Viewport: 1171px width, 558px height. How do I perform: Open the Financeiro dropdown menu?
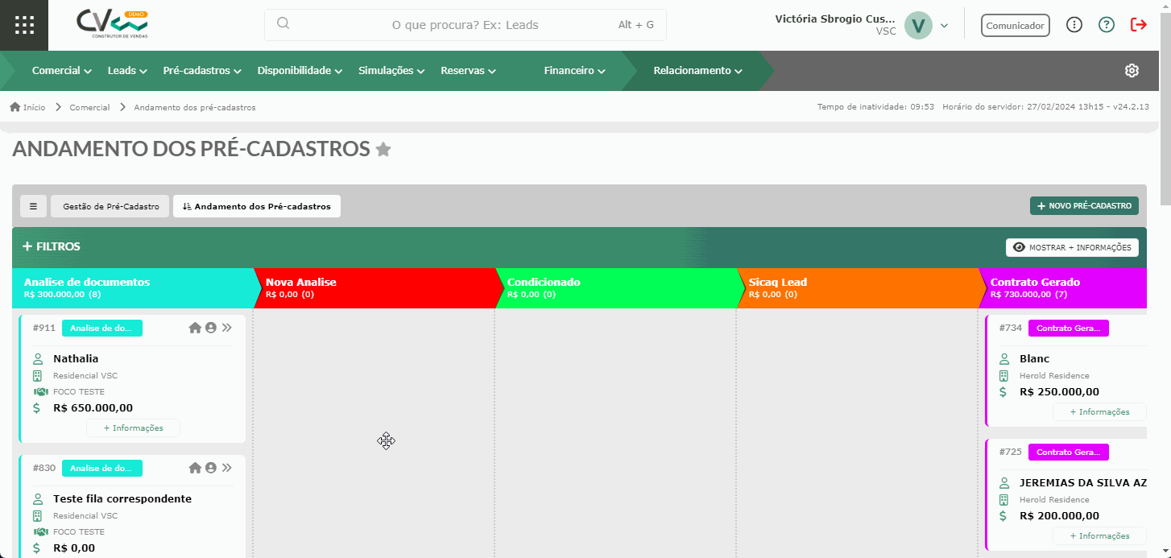pyautogui.click(x=574, y=71)
